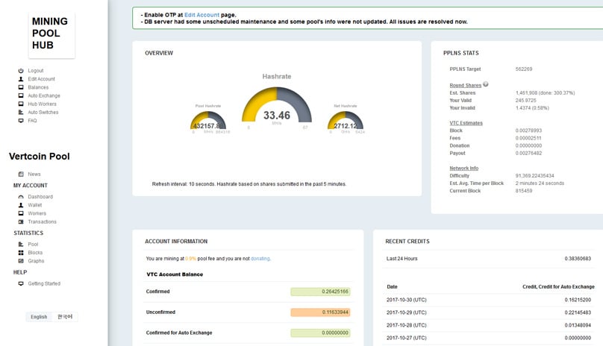Click the Current Block value 815459
603x346 pixels.
coord(524,191)
